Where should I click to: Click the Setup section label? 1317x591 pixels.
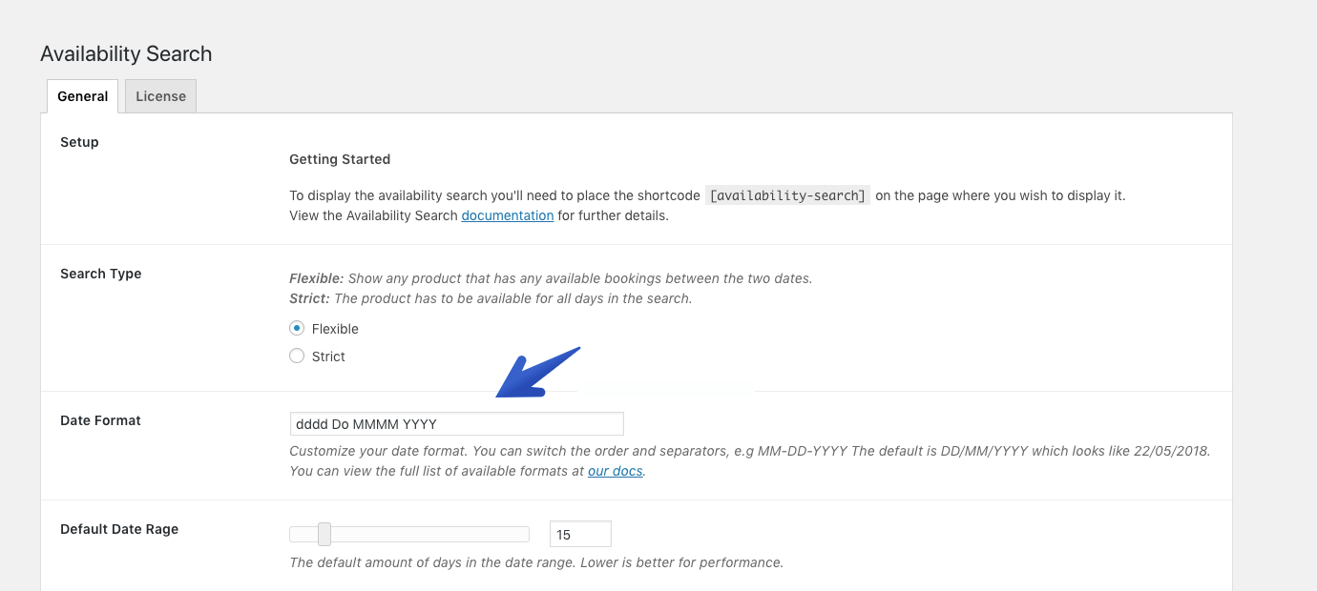(78, 141)
